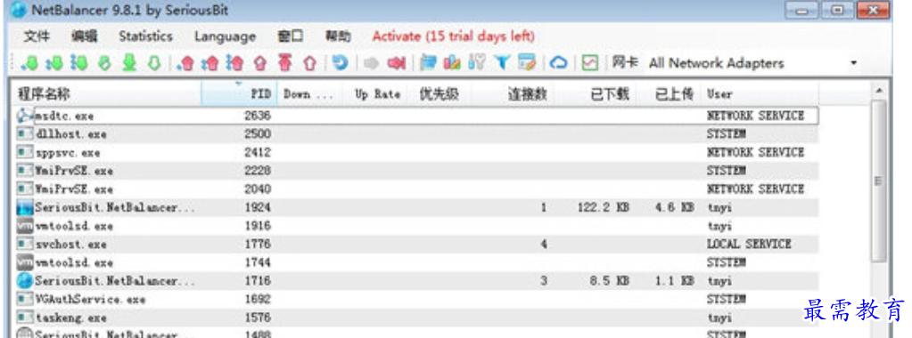Screen dimensions: 912x338
Task: Click the large outlined red upload arrow
Action: [310, 63]
